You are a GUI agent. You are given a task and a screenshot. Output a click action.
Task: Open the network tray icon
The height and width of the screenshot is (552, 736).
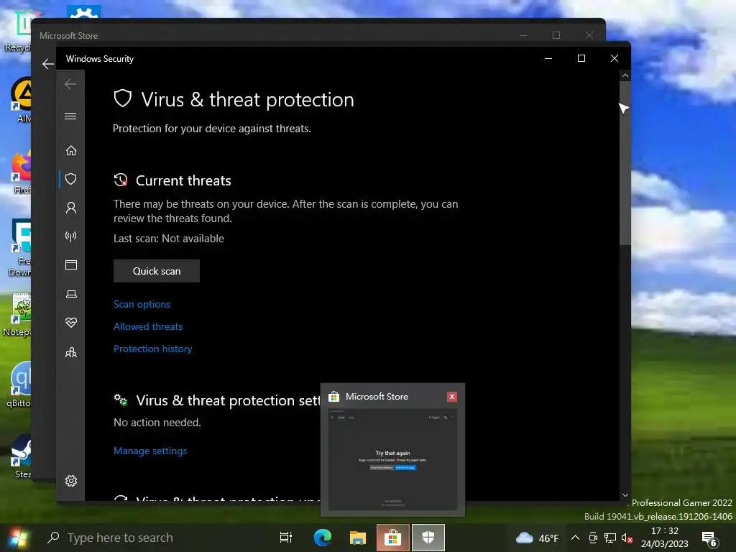610,538
